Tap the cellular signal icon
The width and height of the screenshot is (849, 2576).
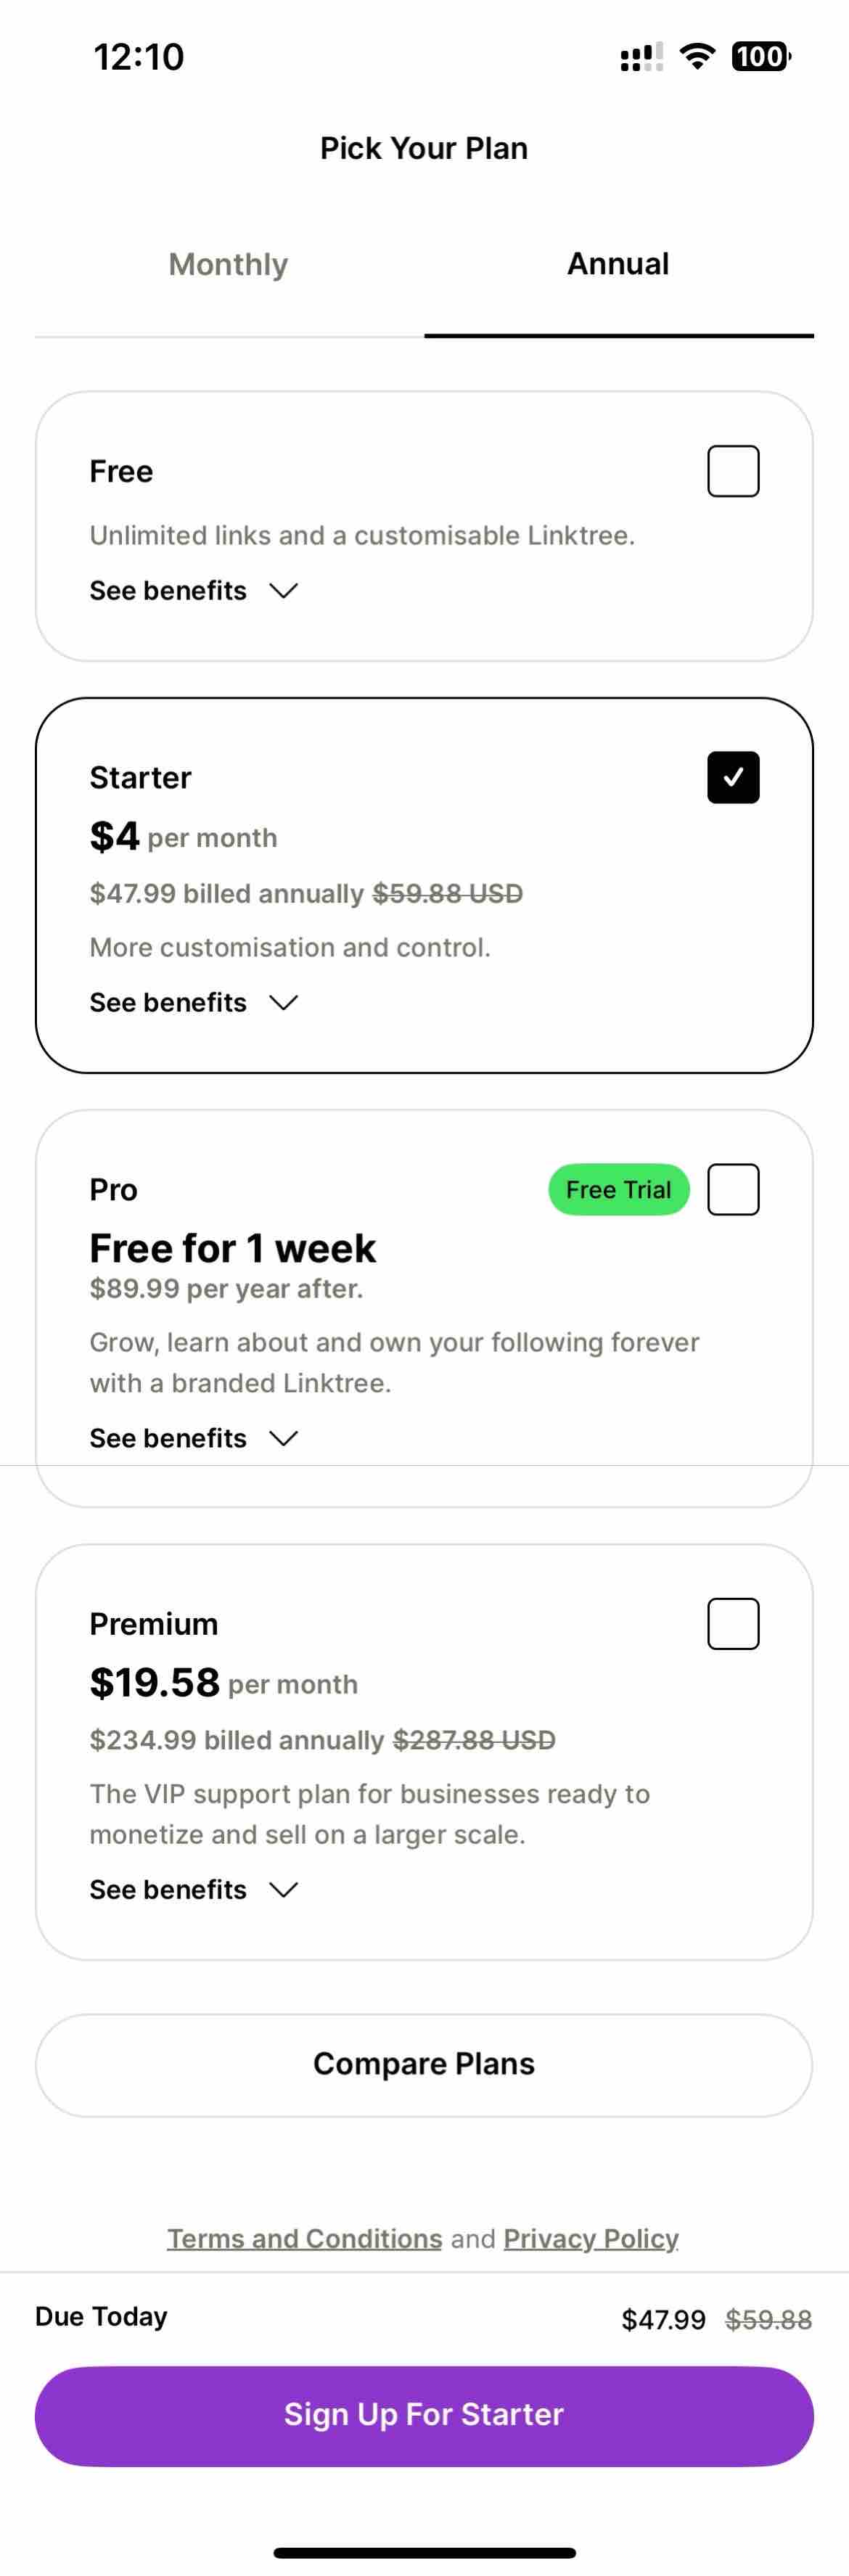click(641, 57)
